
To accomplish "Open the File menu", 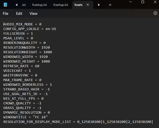I will tap(6, 14).
